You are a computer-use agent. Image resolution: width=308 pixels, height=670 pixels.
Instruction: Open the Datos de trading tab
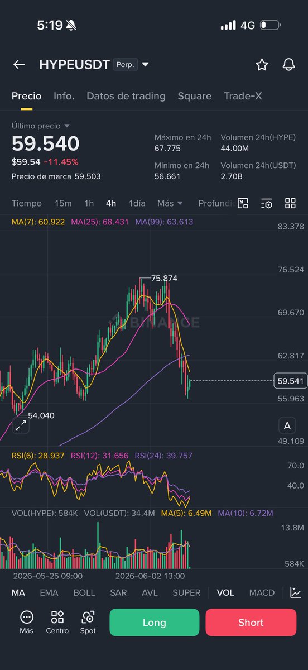click(126, 96)
